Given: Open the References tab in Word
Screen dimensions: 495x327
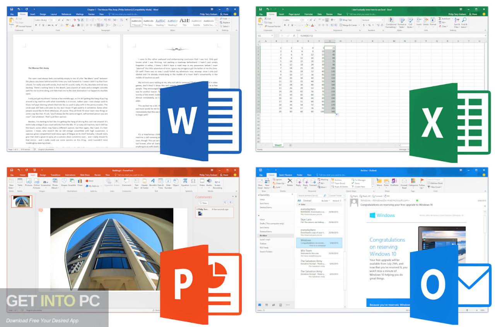Looking at the screenshot, I should click(66, 14).
